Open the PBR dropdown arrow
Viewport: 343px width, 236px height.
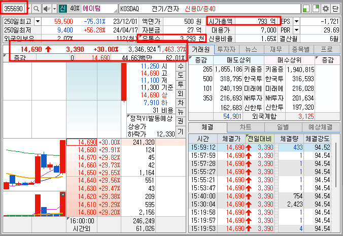point(296,30)
